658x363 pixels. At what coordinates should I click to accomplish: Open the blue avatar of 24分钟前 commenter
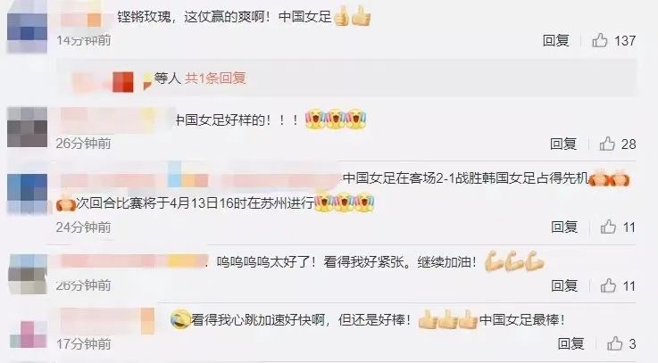tap(28, 194)
